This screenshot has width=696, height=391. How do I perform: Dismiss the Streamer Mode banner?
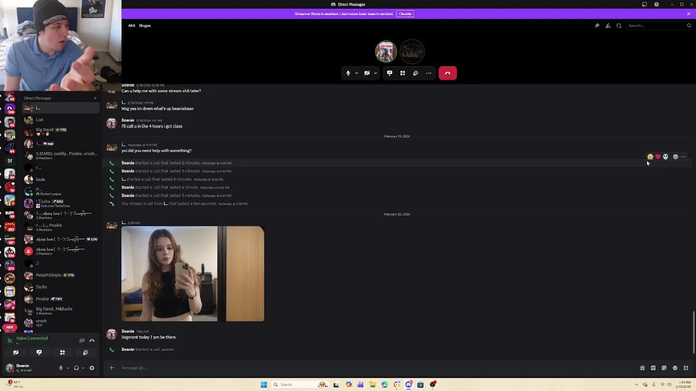688,14
